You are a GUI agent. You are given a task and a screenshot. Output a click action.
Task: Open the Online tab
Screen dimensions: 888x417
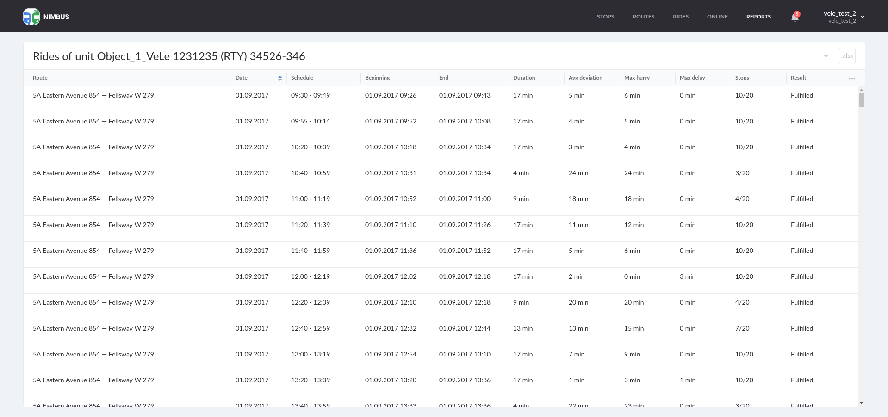coord(717,17)
